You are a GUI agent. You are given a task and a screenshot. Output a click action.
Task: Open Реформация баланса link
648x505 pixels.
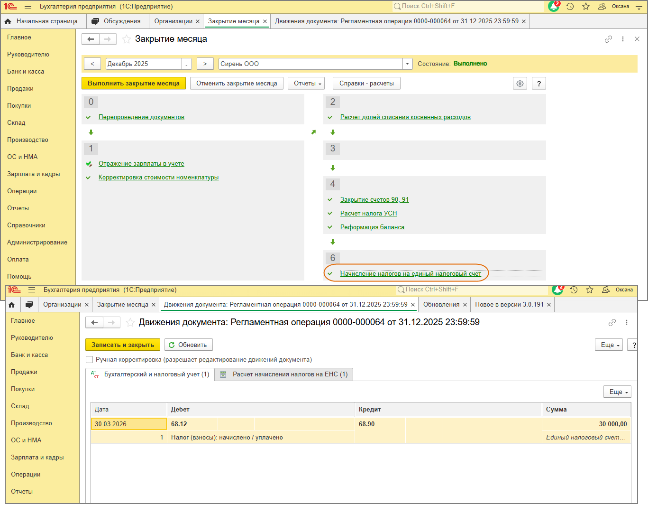click(x=372, y=227)
